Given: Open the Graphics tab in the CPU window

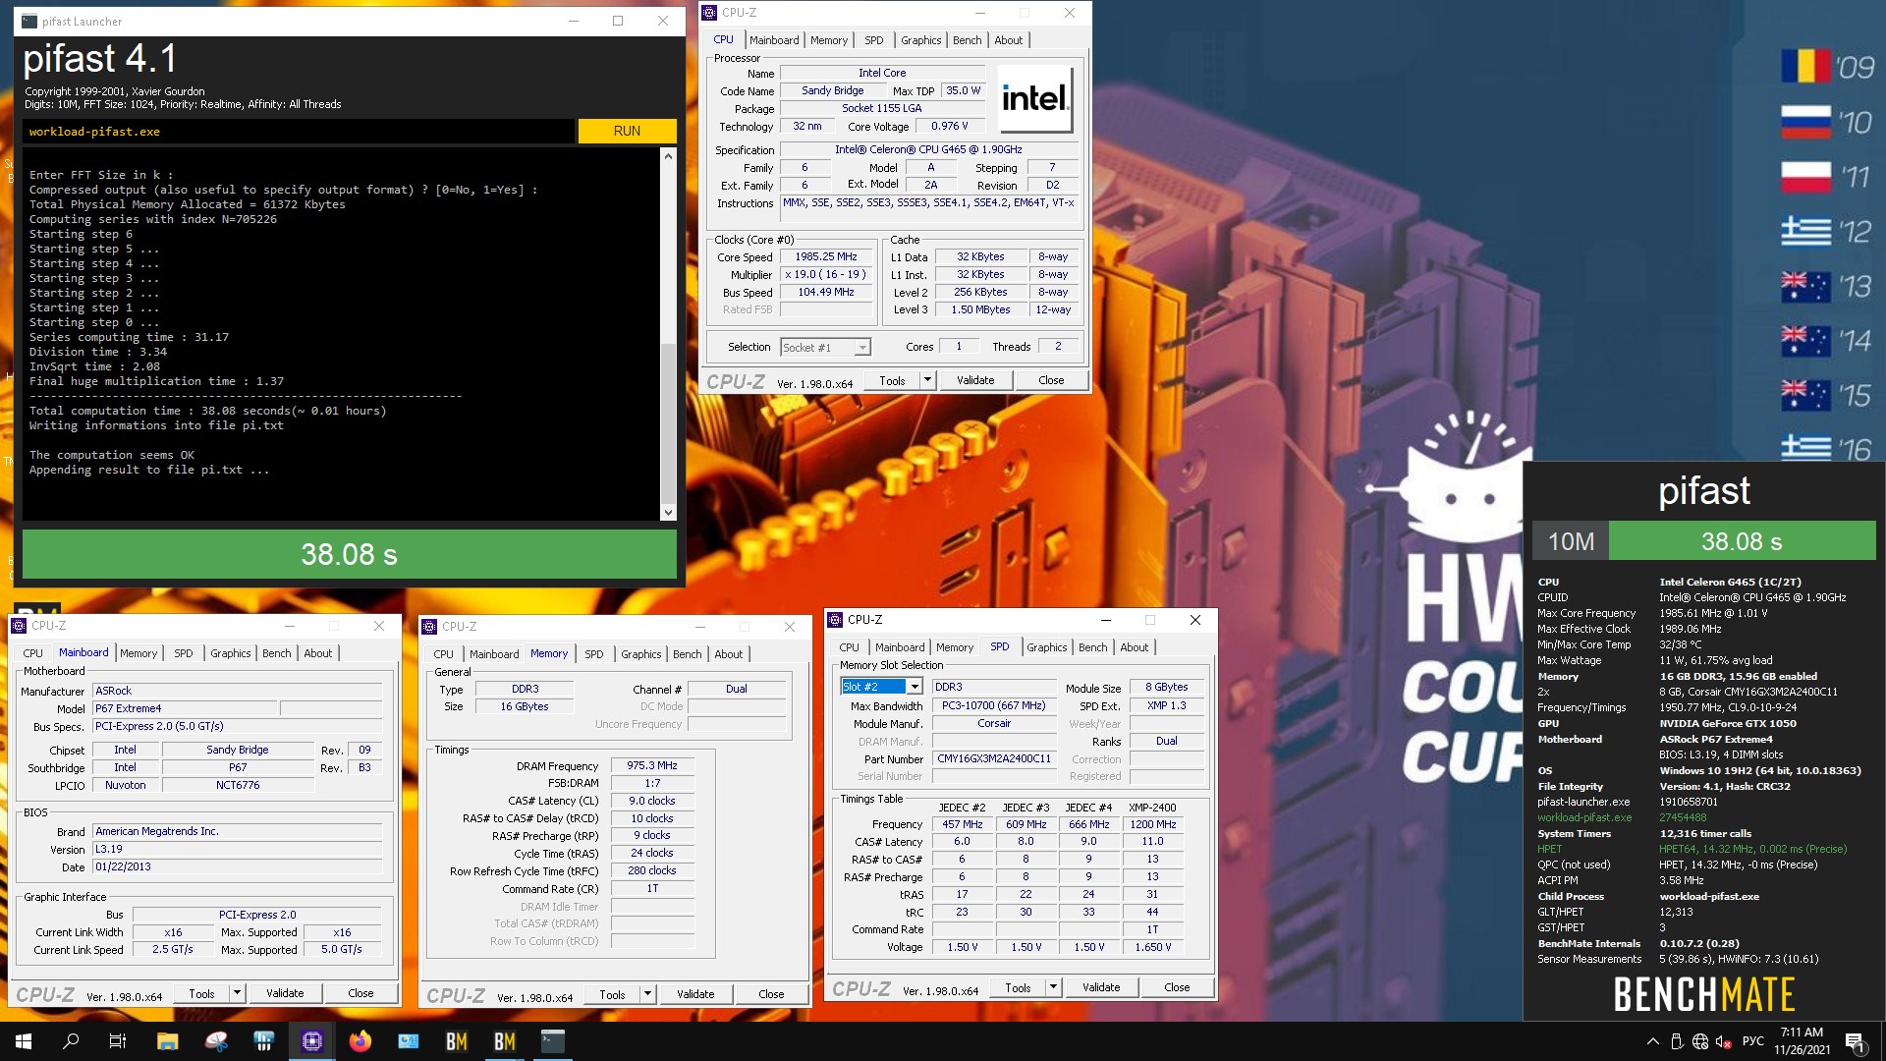Looking at the screenshot, I should [921, 40].
